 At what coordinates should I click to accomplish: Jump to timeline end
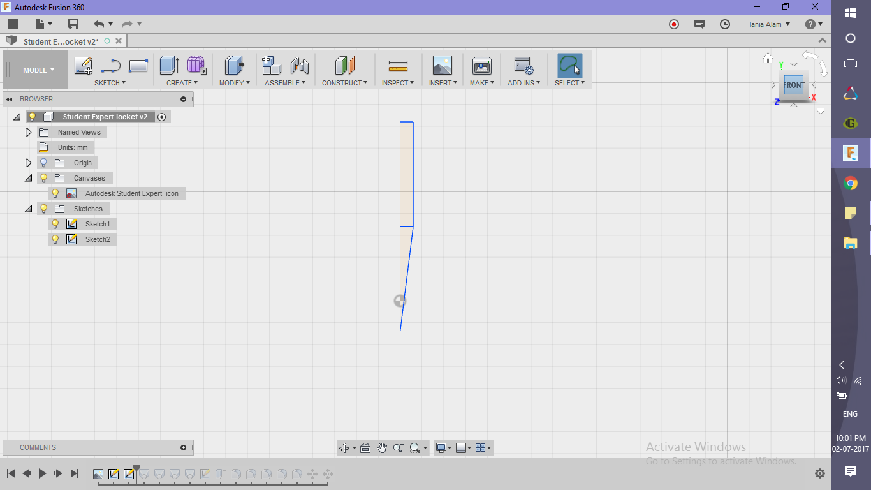tap(74, 473)
